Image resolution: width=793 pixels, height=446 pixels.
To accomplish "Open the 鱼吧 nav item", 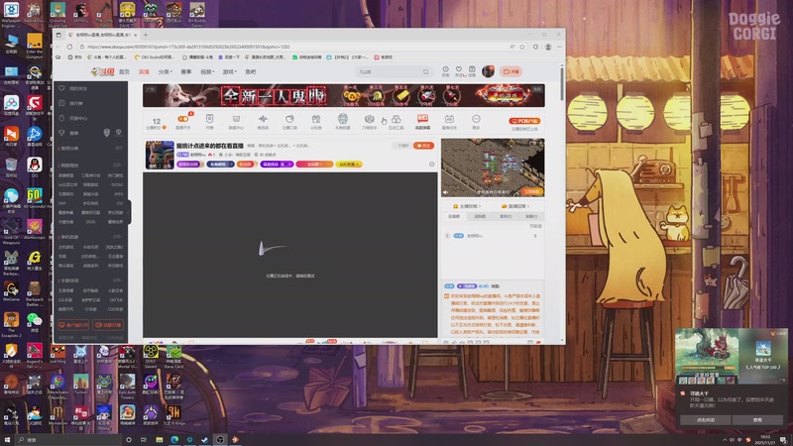I will [x=251, y=71].
